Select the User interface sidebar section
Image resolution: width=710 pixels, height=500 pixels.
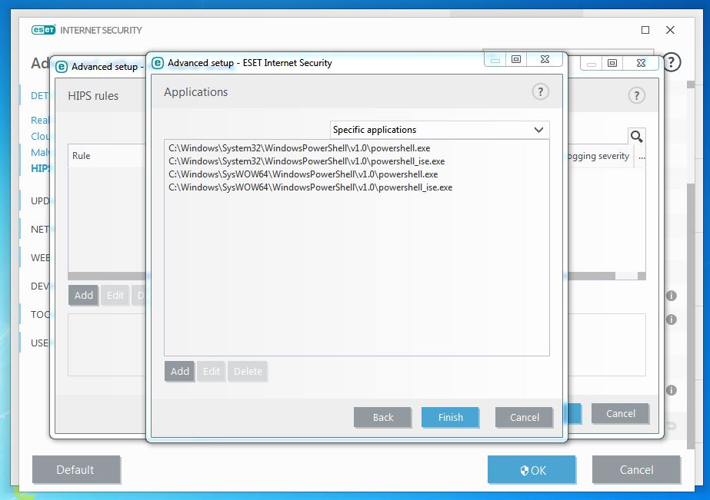pos(40,343)
